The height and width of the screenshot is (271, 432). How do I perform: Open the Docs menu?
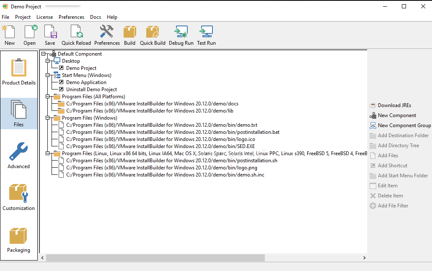pyautogui.click(x=96, y=17)
